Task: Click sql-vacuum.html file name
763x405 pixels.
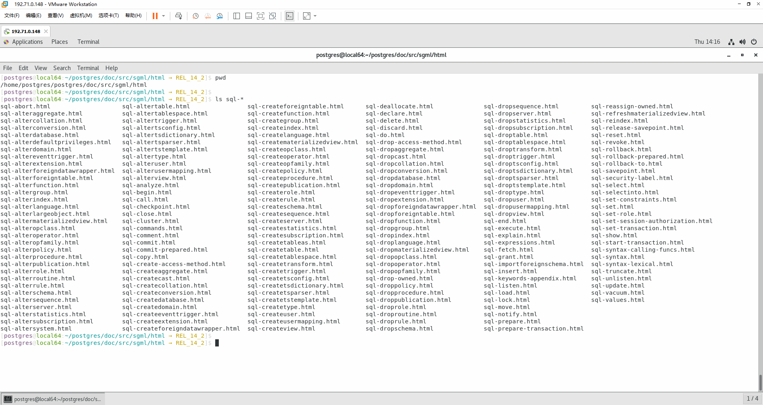Action: point(618,293)
